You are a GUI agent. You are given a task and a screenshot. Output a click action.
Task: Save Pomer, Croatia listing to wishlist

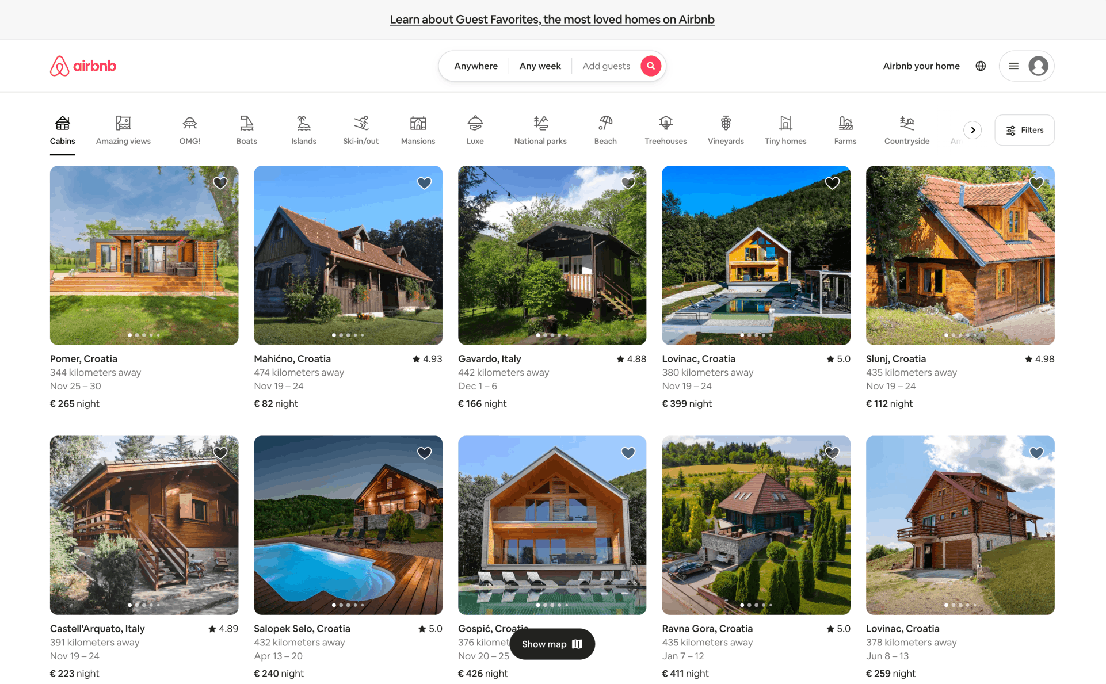tap(220, 183)
